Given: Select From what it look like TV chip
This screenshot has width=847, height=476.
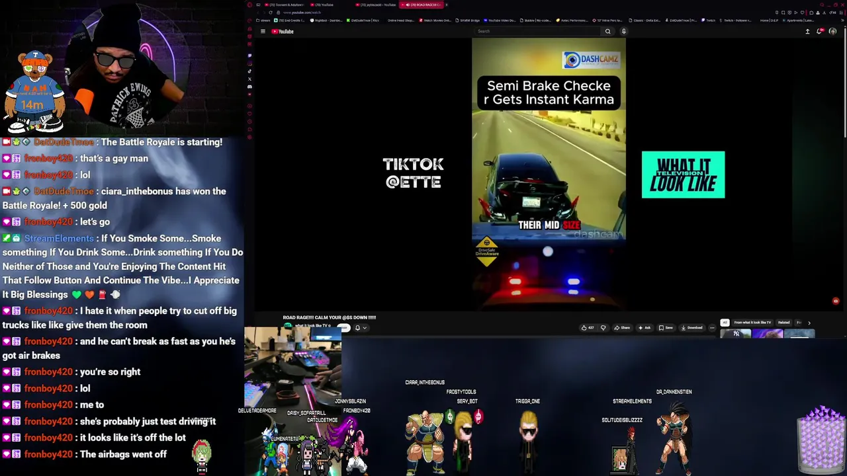Looking at the screenshot, I should click(x=752, y=323).
